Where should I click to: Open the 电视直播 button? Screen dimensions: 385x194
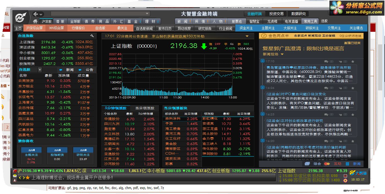pos(291,21)
